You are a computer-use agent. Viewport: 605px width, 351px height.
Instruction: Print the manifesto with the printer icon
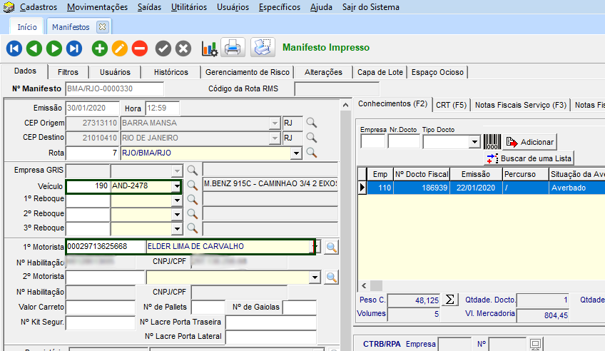coord(233,48)
